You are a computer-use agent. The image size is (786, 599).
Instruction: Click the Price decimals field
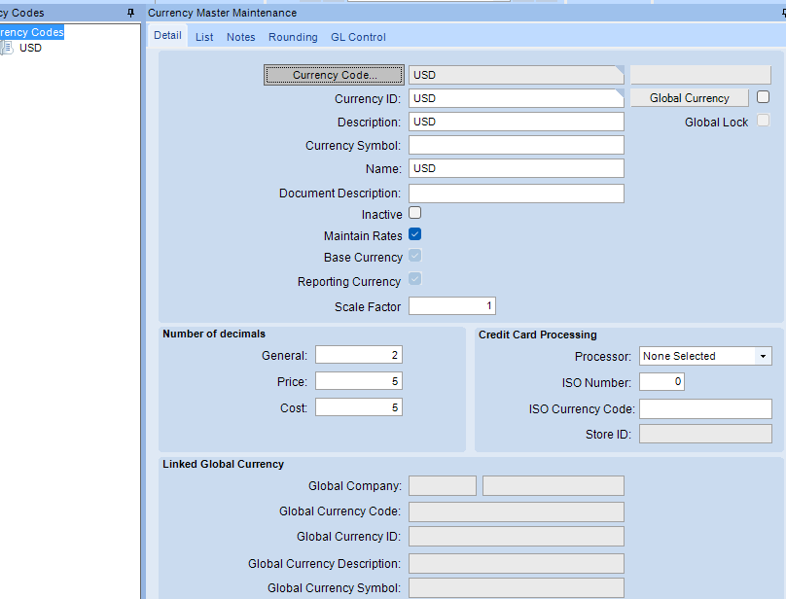point(359,381)
